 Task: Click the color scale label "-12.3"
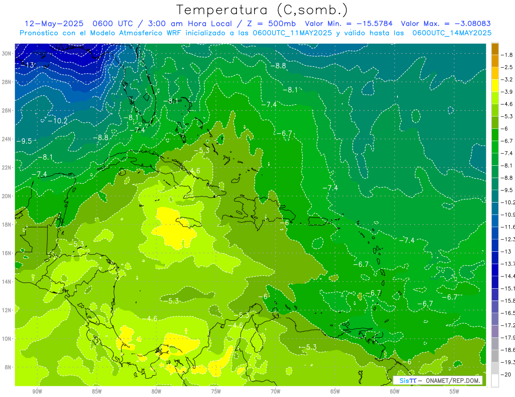[x=508, y=239]
